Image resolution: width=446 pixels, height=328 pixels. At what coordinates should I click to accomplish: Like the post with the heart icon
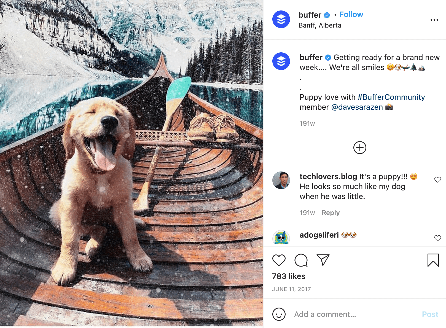coord(279,260)
